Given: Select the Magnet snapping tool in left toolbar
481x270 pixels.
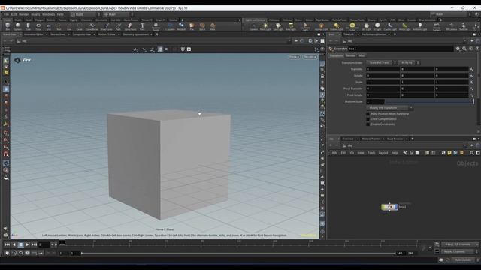Looking at the screenshot, I should pyautogui.click(x=6, y=154).
